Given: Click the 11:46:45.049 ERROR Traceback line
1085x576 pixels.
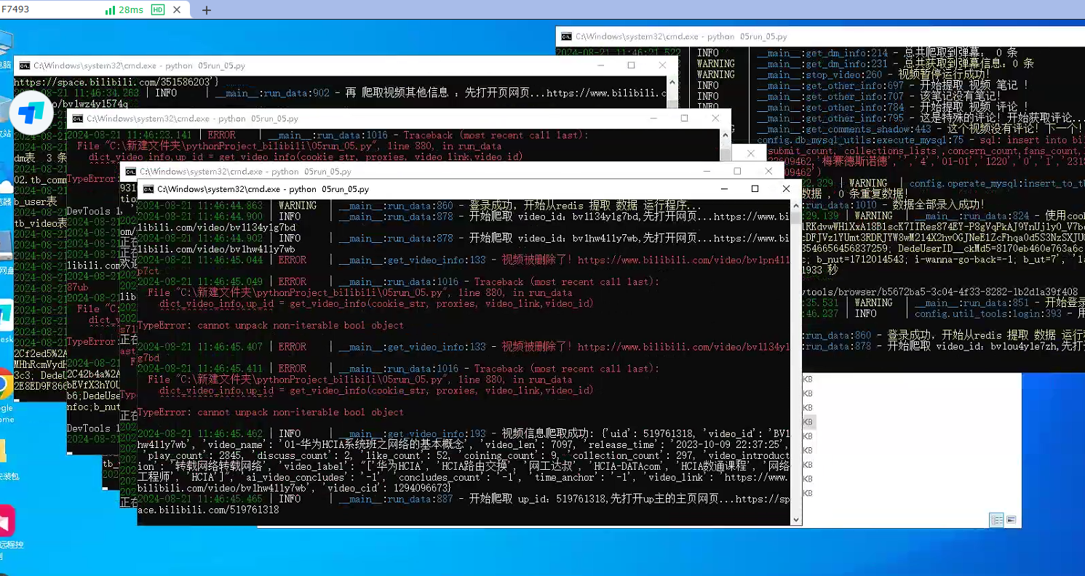Looking at the screenshot, I should click(x=398, y=281).
